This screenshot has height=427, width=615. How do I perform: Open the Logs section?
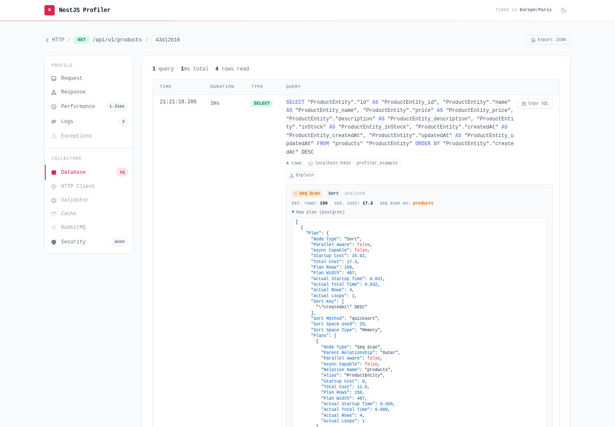click(89, 122)
